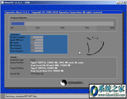Image resolution: width=127 pixels, height=99 pixels.
Task: Click the Ghost32 title bar app icon
Action: pos(2,3)
